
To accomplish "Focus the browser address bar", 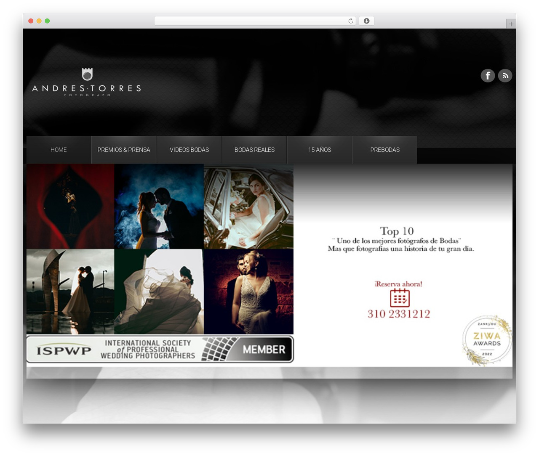I will tap(255, 21).
